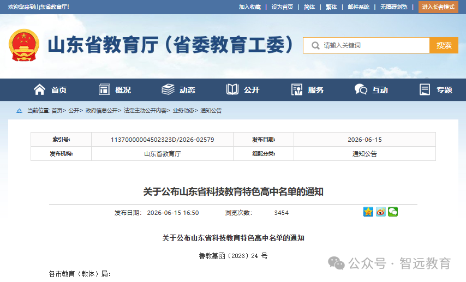Click the 加入收藏 link
Screen dimensions: 466x282
pyautogui.click(x=250, y=7)
